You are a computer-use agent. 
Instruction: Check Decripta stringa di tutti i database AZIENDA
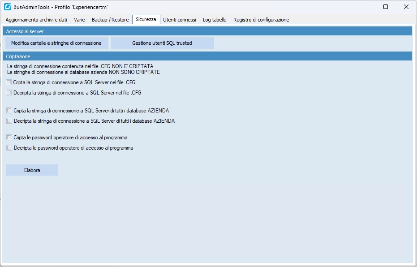(9, 121)
